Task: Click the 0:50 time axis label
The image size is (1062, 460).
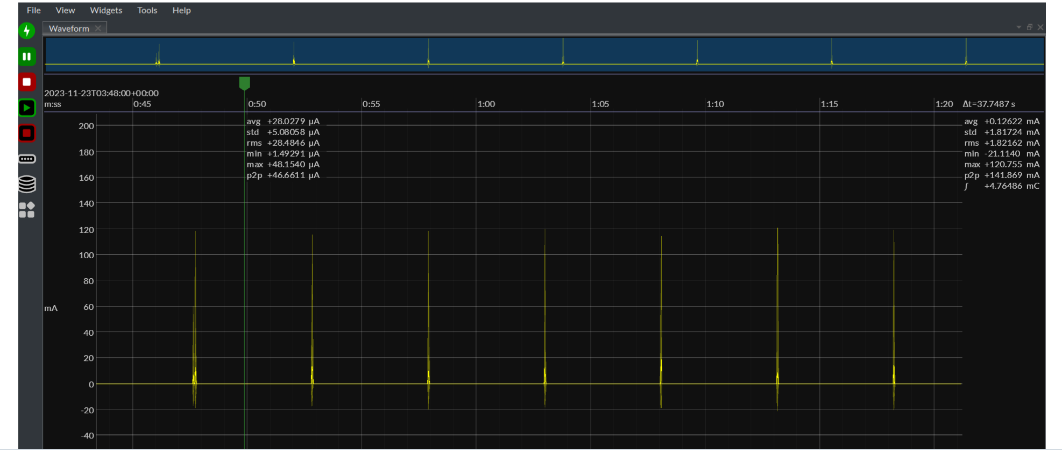Action: pyautogui.click(x=257, y=104)
